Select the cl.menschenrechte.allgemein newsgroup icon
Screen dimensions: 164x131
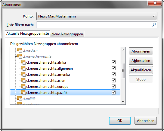tap(23, 69)
